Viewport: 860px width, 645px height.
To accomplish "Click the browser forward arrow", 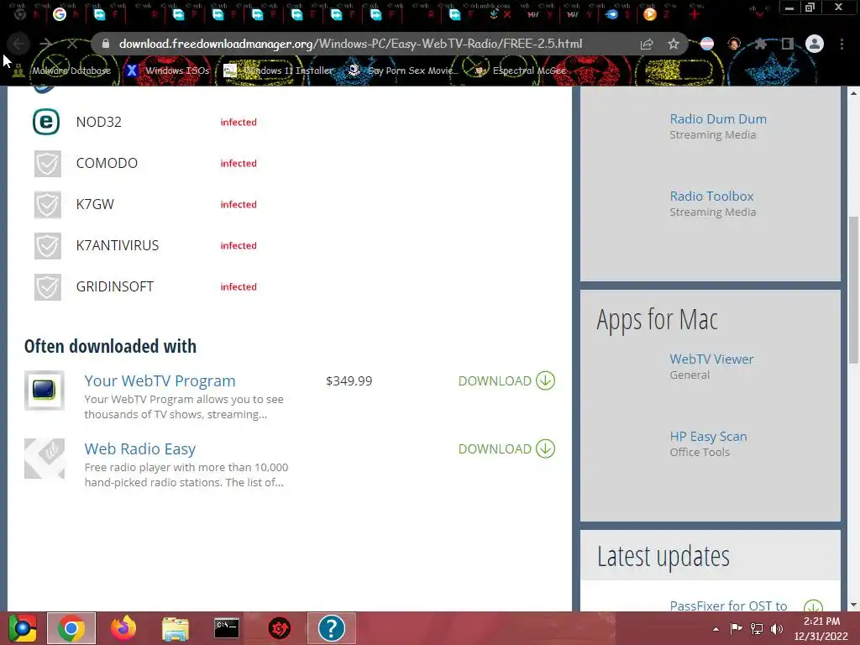I will (45, 44).
